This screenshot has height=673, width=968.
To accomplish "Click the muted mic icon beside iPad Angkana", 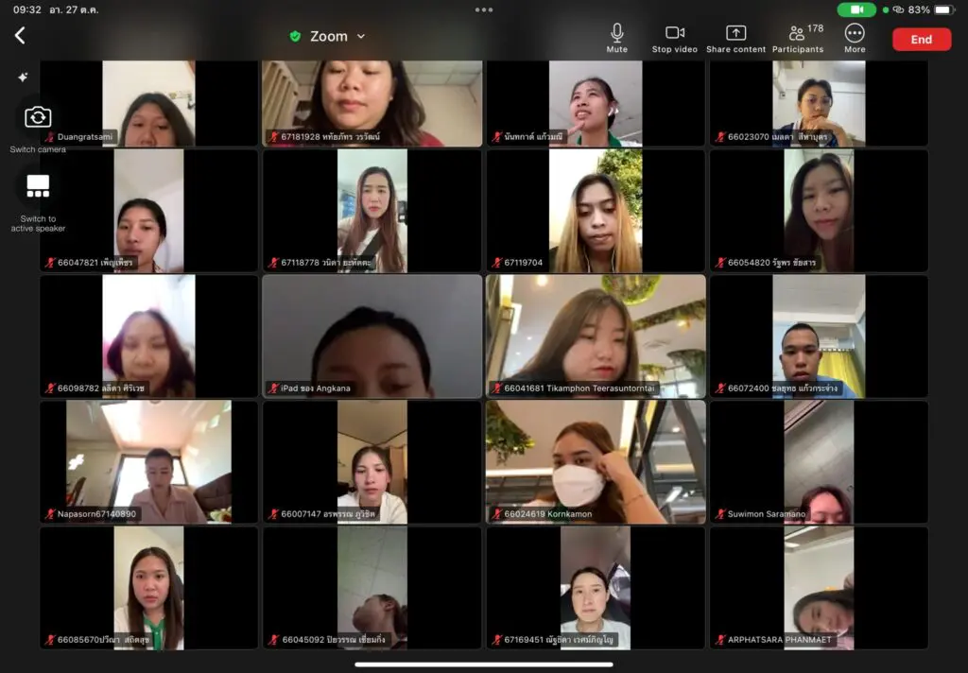I will [x=273, y=388].
